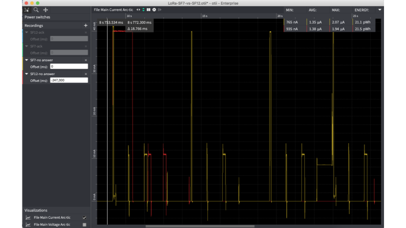
Task: Click 21.1 pWh energy value
Action: coord(363,22)
